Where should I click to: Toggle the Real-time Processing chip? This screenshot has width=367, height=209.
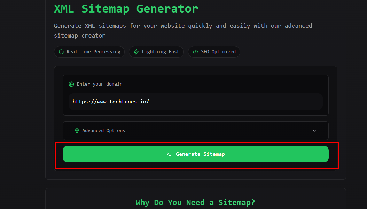click(89, 51)
